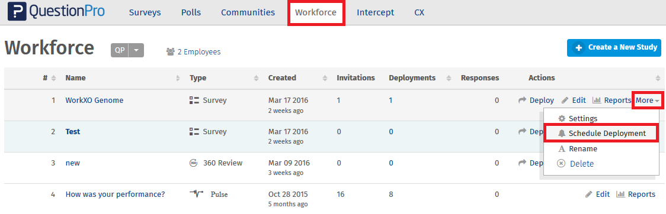Click deployments count 1 for WorkXO Genome
666x214 pixels.
[390, 100]
